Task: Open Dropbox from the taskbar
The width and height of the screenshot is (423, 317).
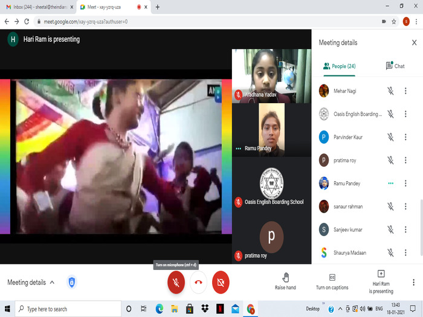Action: (205, 309)
